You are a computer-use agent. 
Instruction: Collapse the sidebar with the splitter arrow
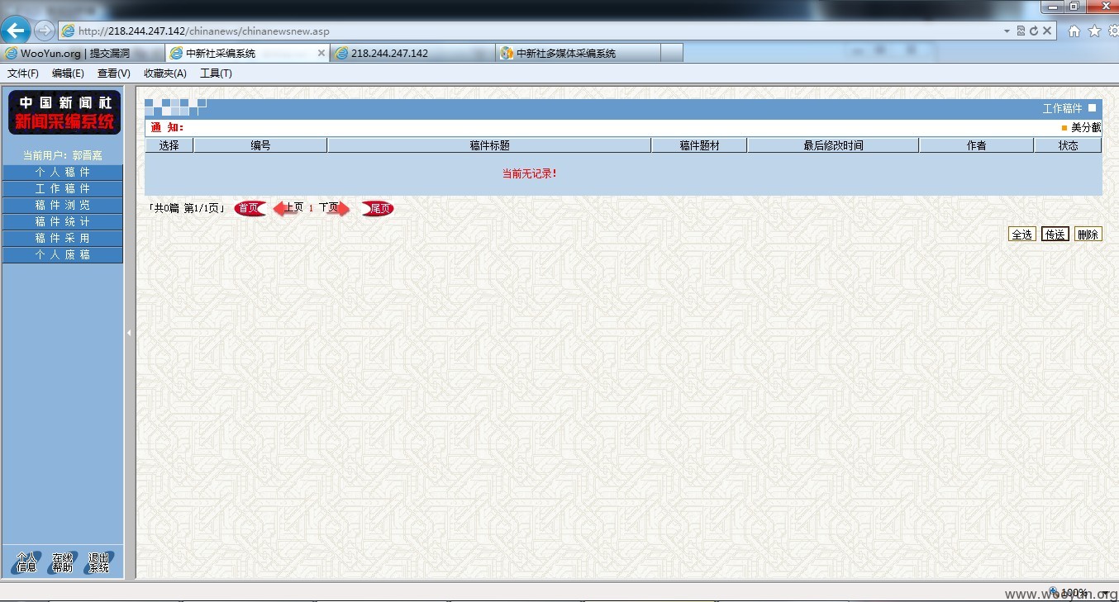coord(129,333)
